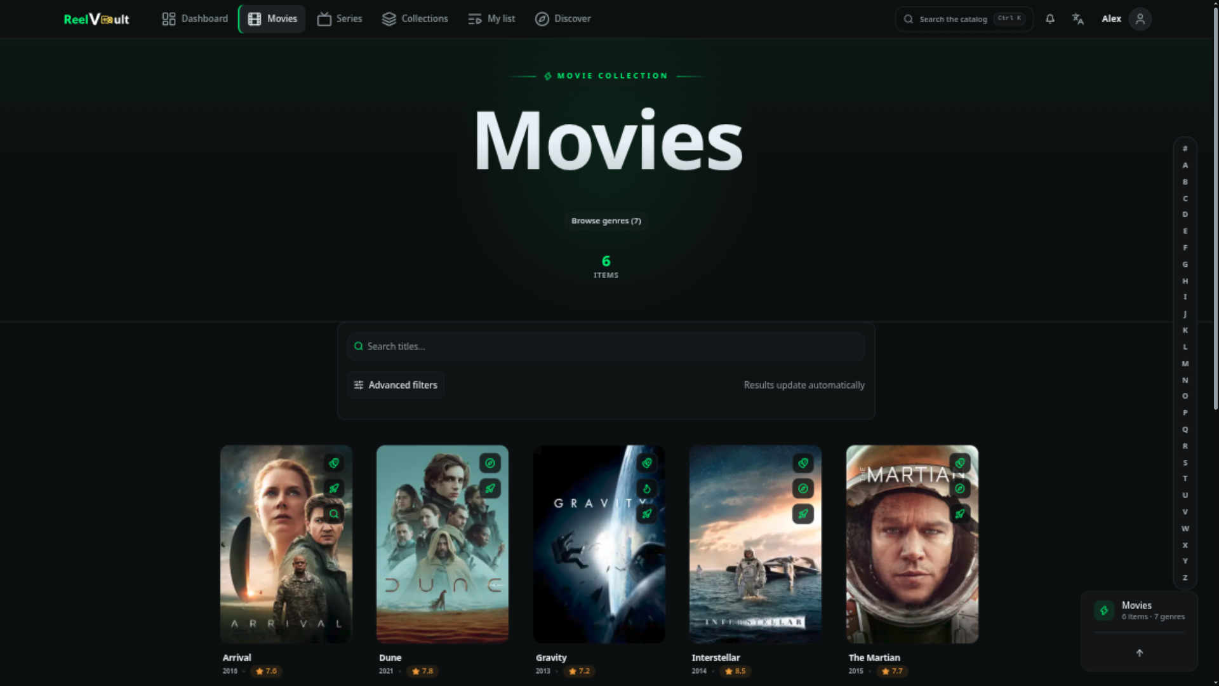
Task: Open the Dune movie poster
Action: 443,544
